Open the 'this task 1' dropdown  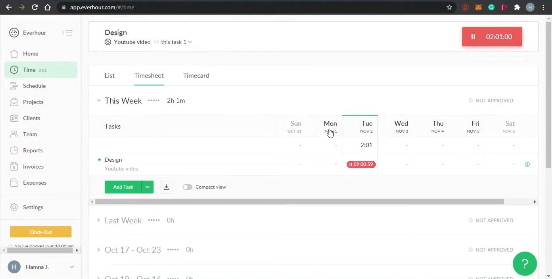(x=173, y=42)
